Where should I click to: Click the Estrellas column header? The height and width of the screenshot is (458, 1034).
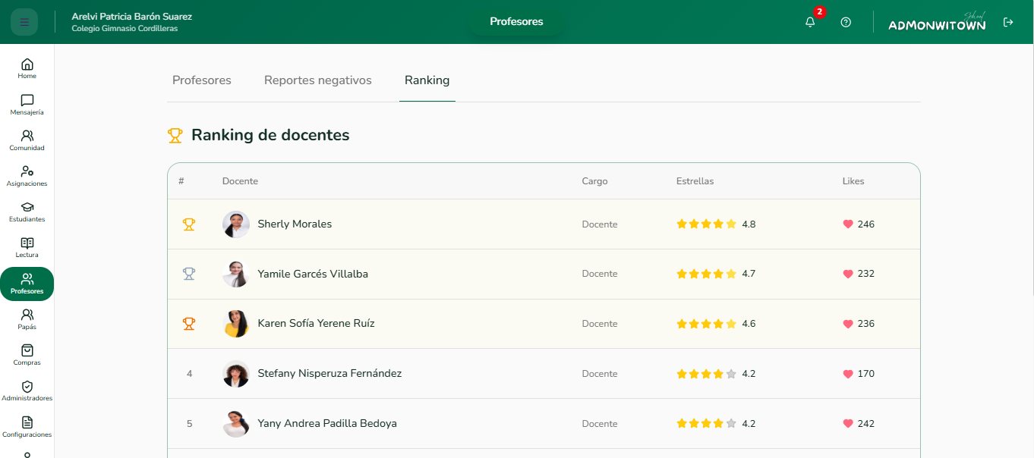click(695, 181)
